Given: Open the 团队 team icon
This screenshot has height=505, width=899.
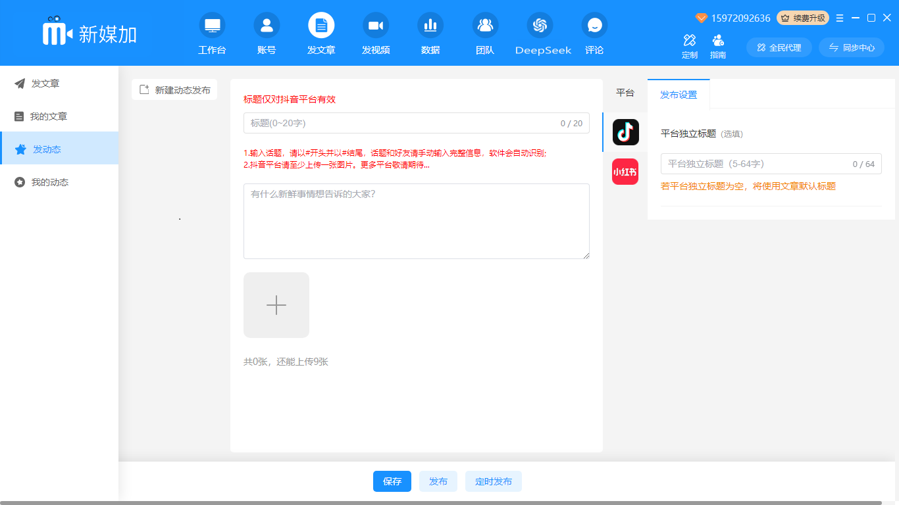Looking at the screenshot, I should click(x=485, y=26).
